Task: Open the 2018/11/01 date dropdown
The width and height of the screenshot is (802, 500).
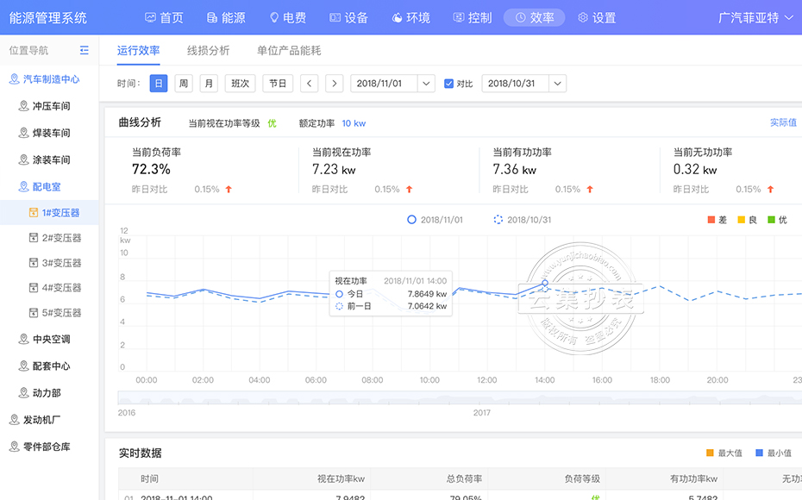Action: coord(426,84)
